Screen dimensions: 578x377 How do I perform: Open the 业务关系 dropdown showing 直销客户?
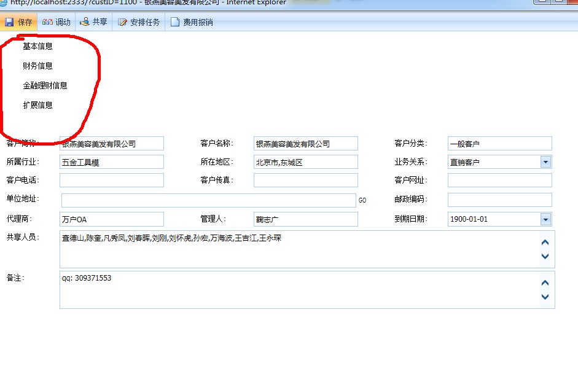pos(544,161)
